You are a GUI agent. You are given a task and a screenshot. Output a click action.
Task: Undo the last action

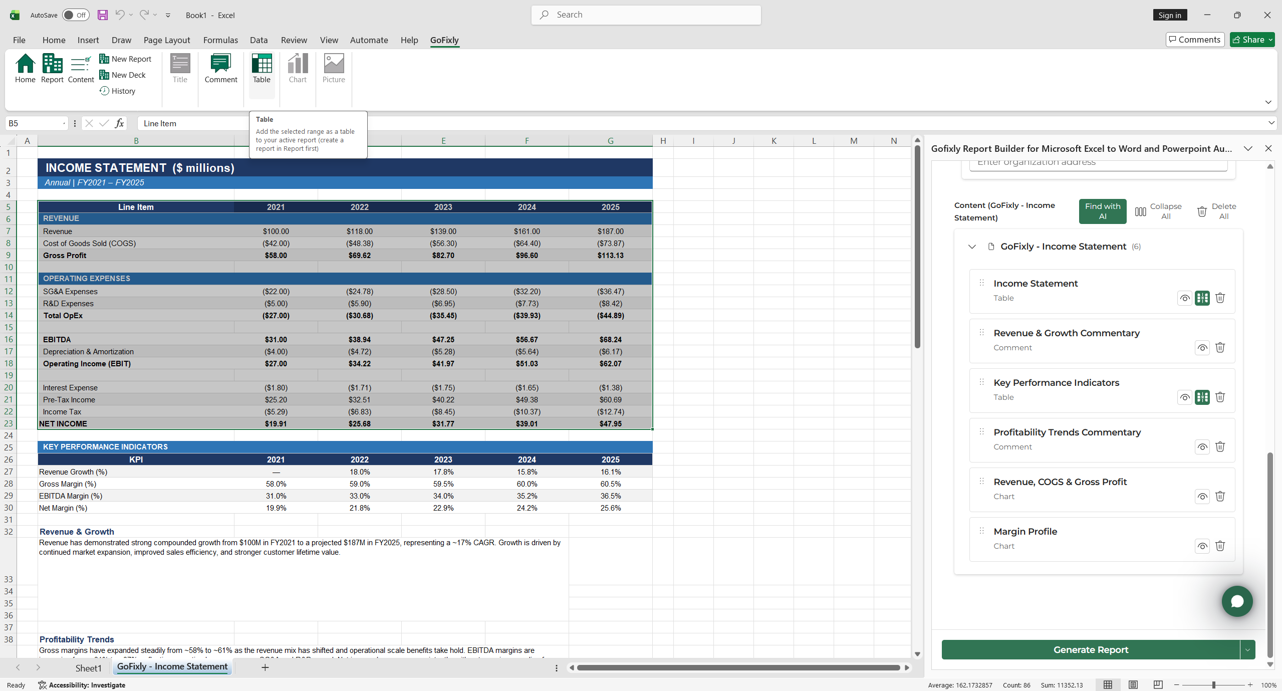click(x=119, y=15)
